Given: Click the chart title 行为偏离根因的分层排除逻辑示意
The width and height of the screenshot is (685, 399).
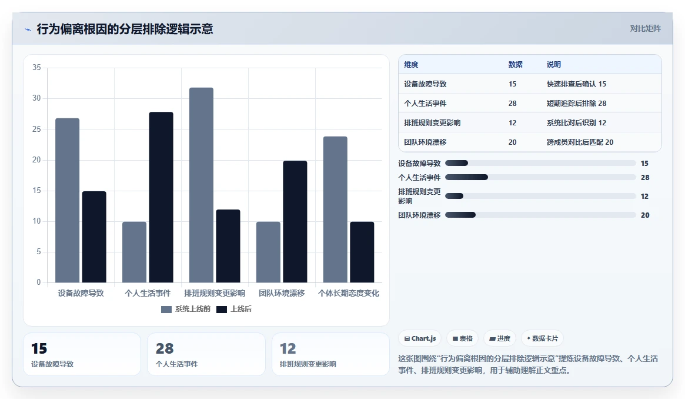Looking at the screenshot, I should [125, 29].
